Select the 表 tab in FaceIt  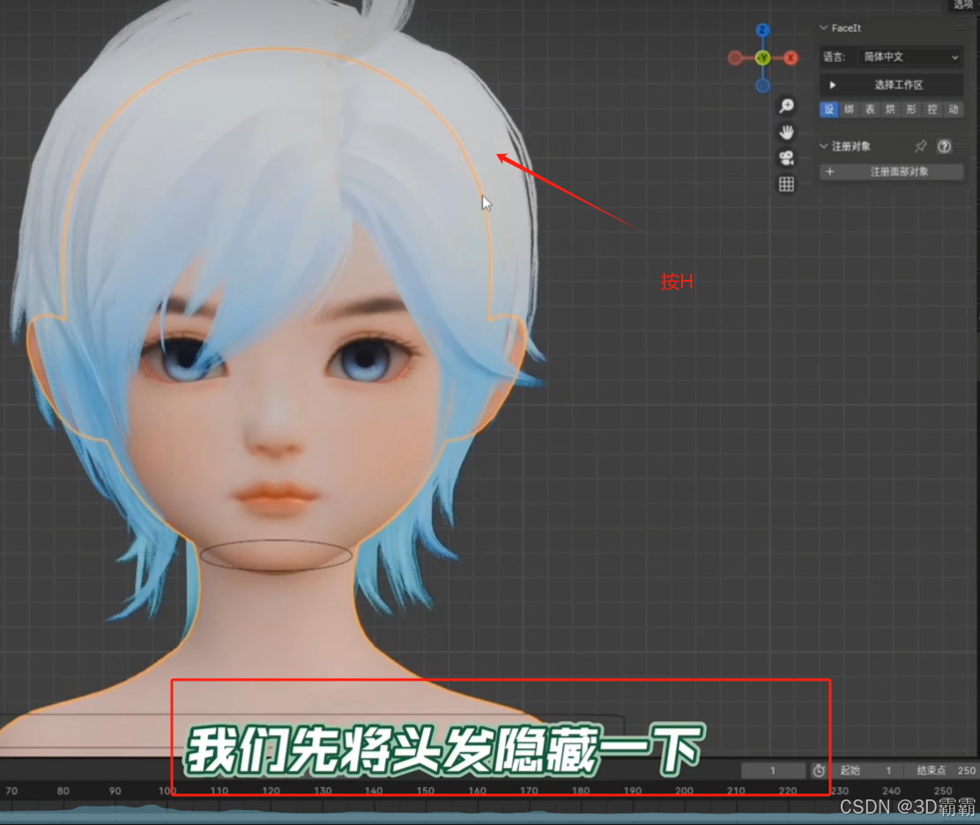(x=870, y=110)
